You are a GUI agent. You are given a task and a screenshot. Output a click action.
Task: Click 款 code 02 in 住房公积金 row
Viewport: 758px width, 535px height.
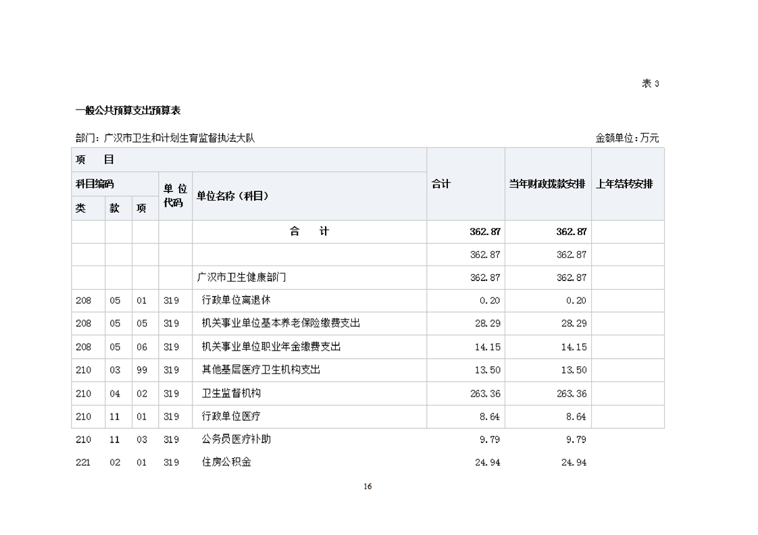(115, 463)
